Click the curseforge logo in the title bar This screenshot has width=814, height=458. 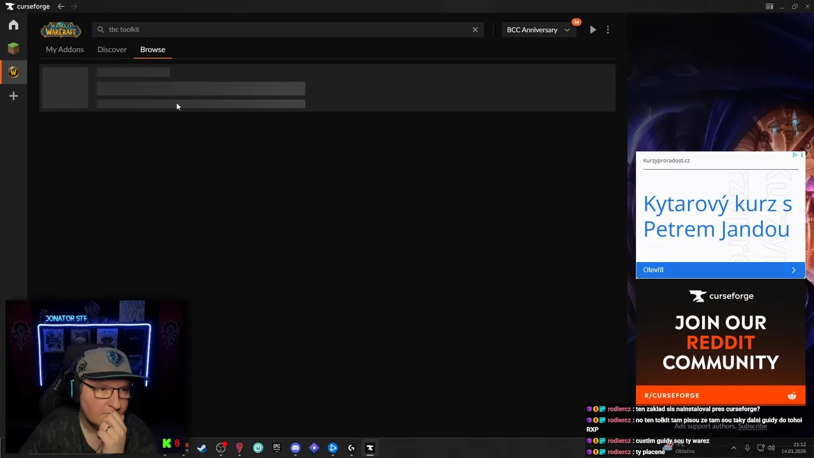27,6
